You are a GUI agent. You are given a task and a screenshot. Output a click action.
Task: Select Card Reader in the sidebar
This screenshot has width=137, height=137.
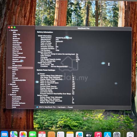pos(17,43)
